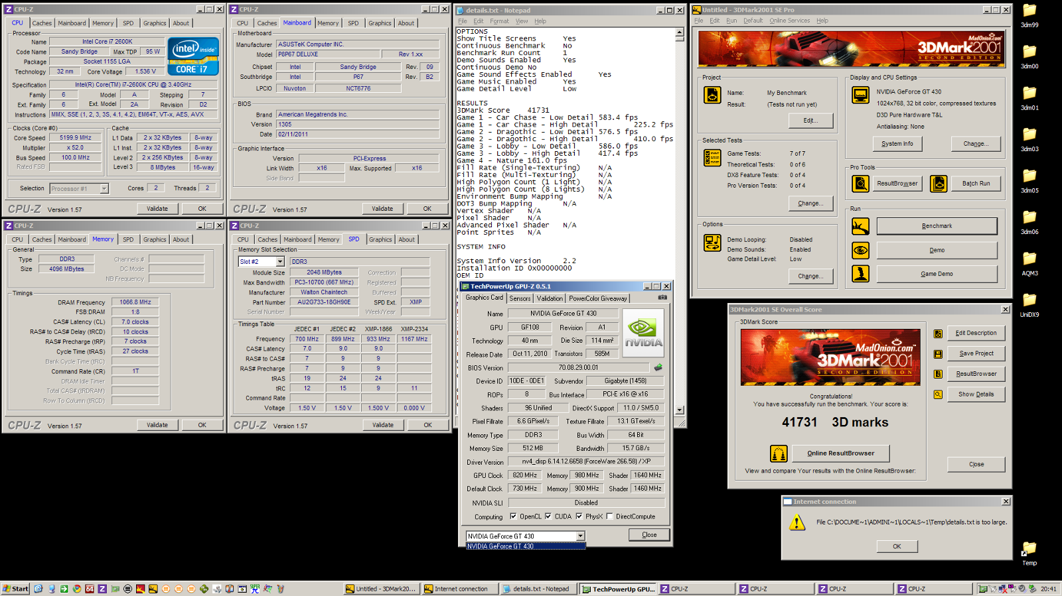Open the PowerColor Giveaway tab in GPU-Z
This screenshot has height=596, width=1062.
(598, 298)
